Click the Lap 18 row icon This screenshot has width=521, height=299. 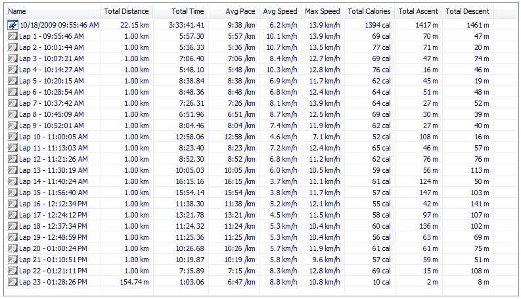point(12,226)
